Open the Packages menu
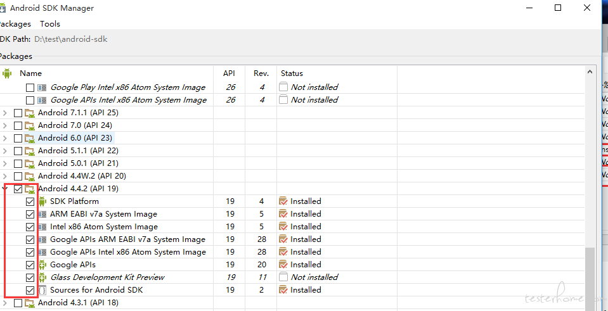The image size is (608, 311). (15, 24)
